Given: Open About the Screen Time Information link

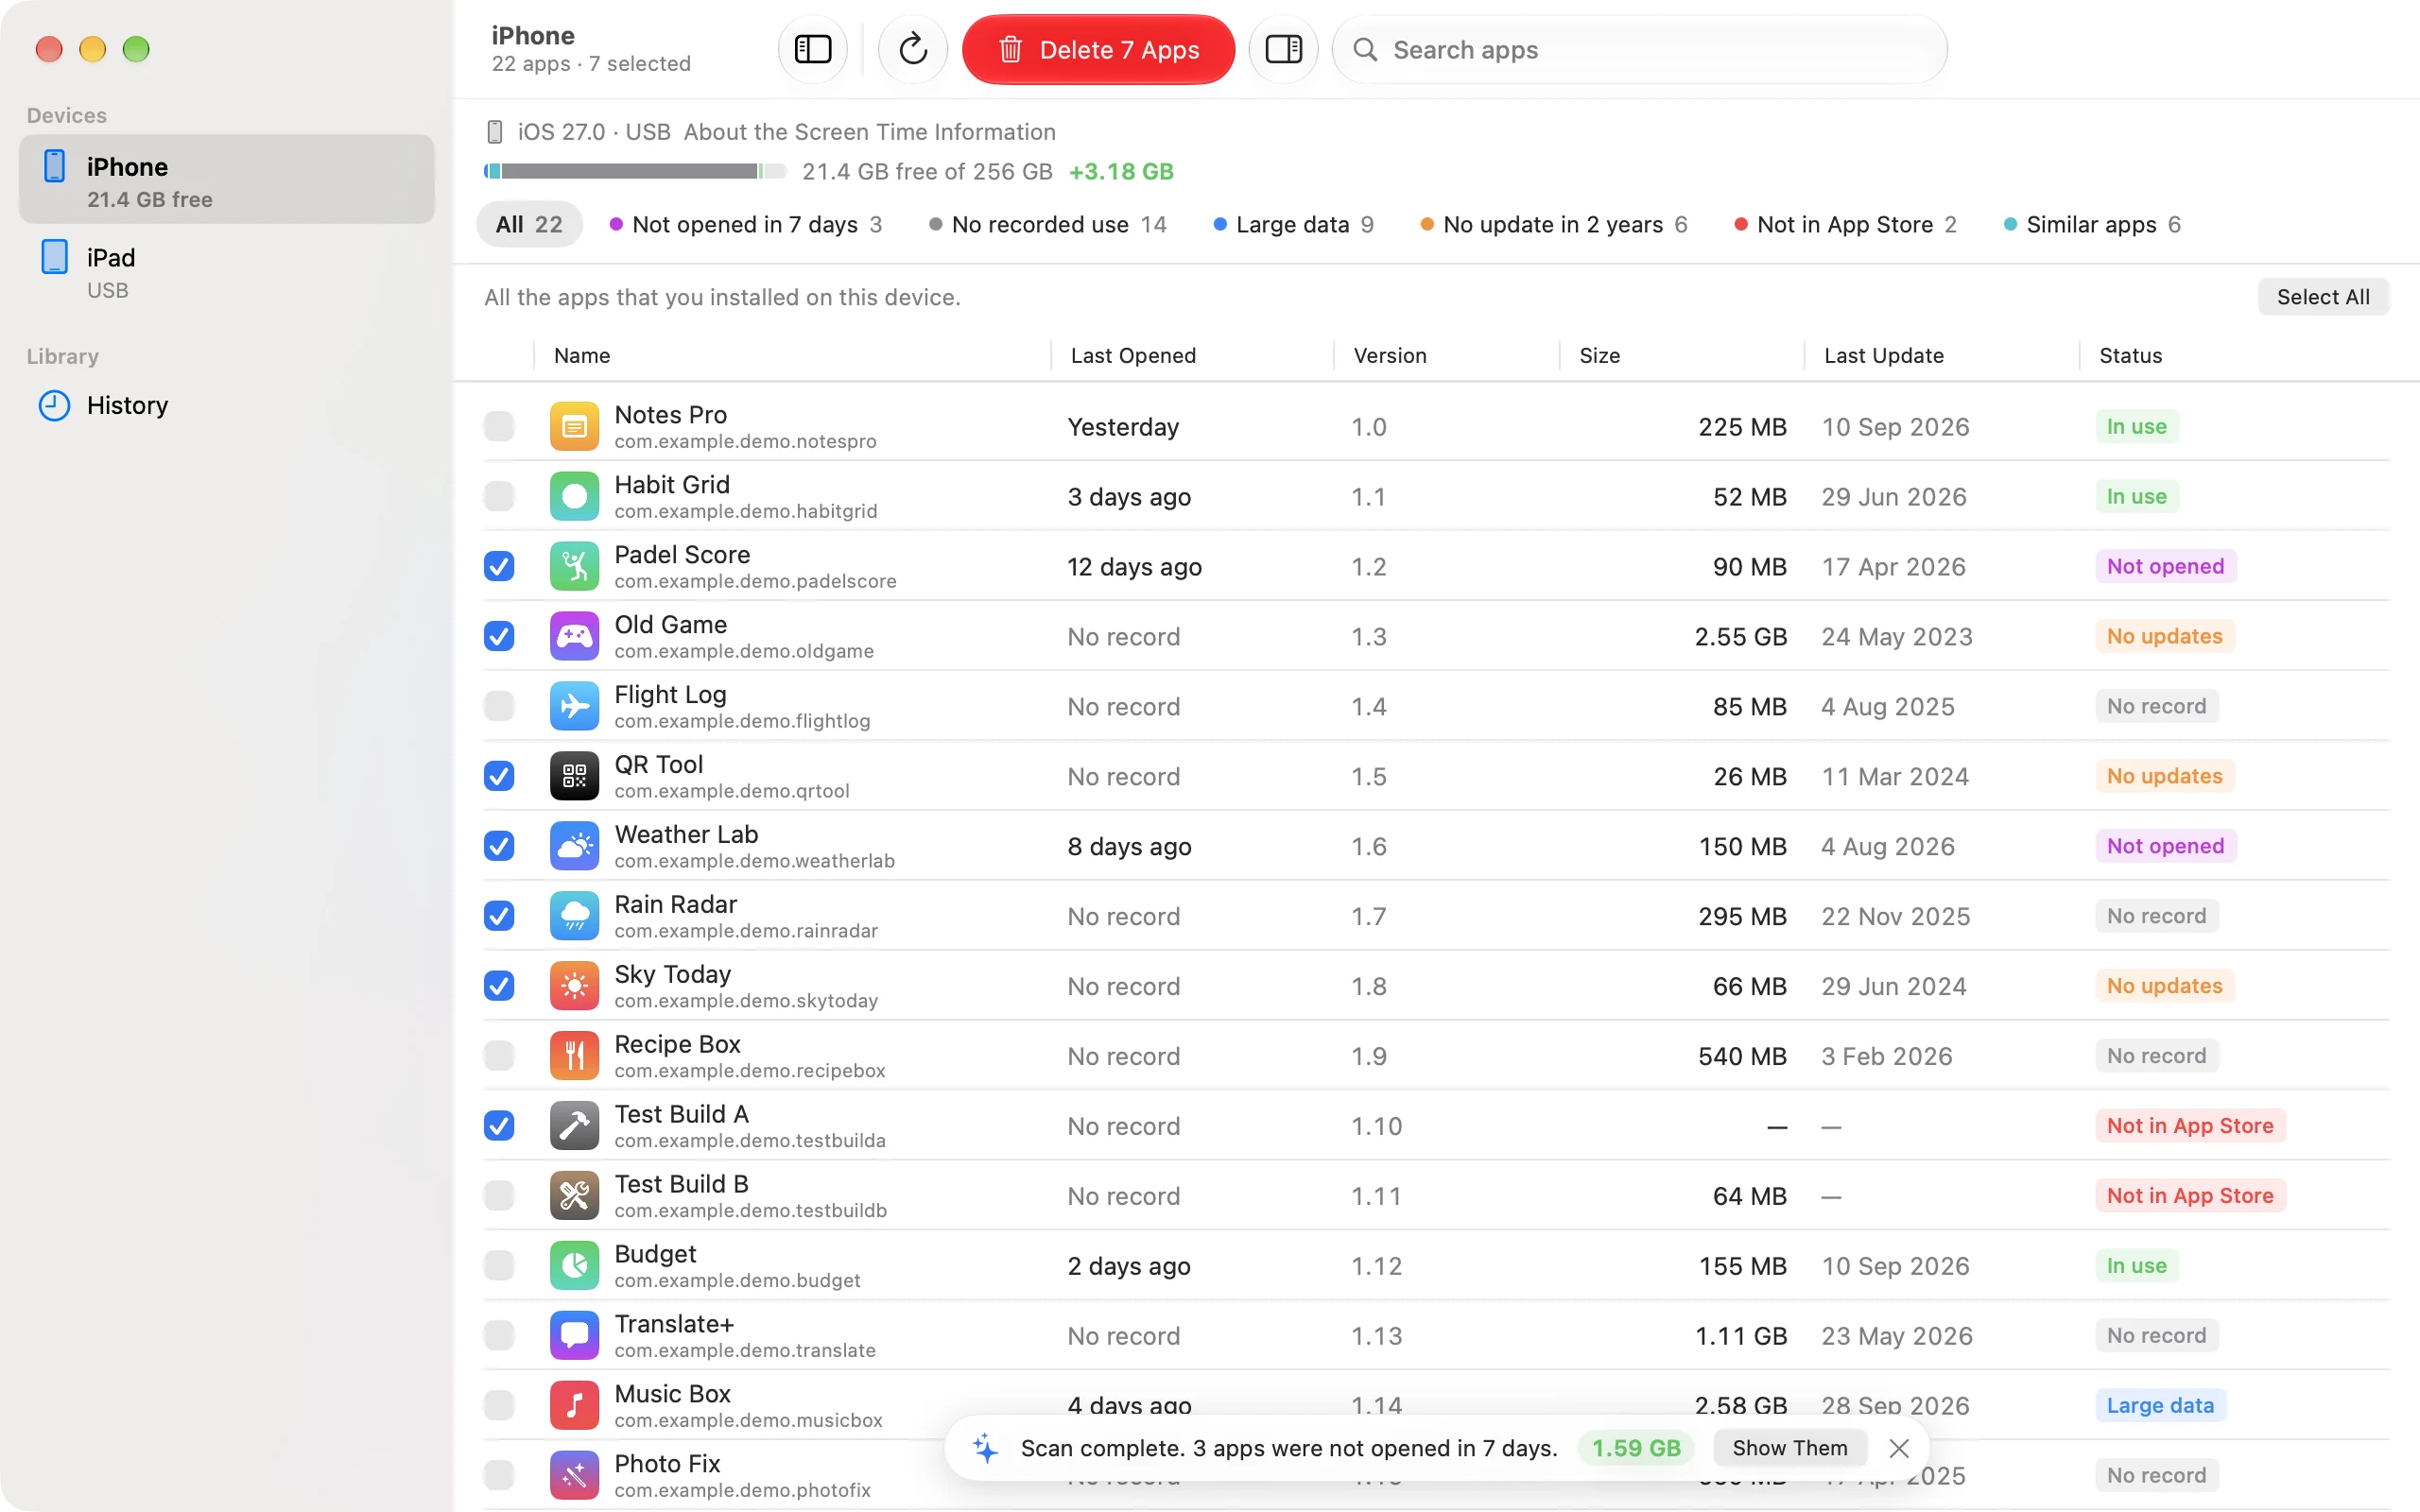Looking at the screenshot, I should click(869, 132).
